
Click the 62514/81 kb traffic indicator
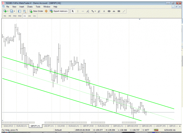pos(170,130)
